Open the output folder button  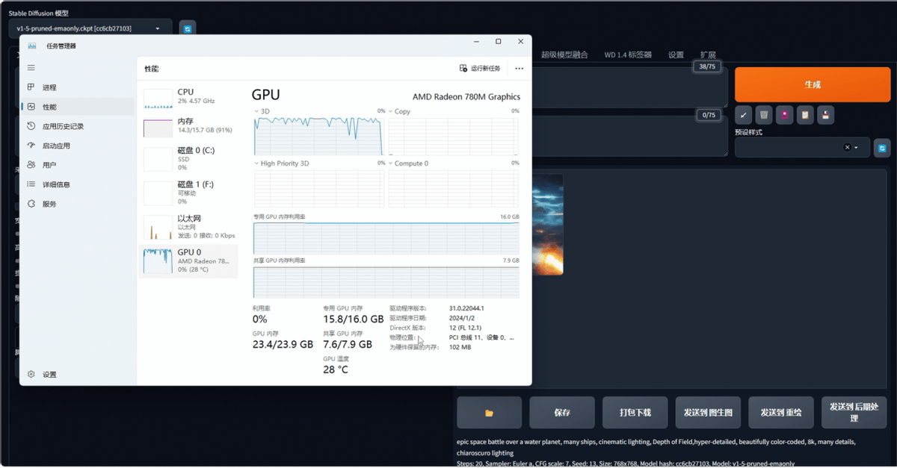490,413
